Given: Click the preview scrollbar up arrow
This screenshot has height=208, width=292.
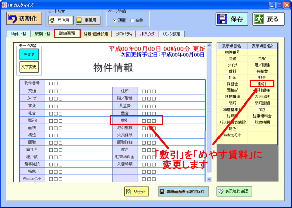Looking at the screenshot, I should [x=209, y=45].
